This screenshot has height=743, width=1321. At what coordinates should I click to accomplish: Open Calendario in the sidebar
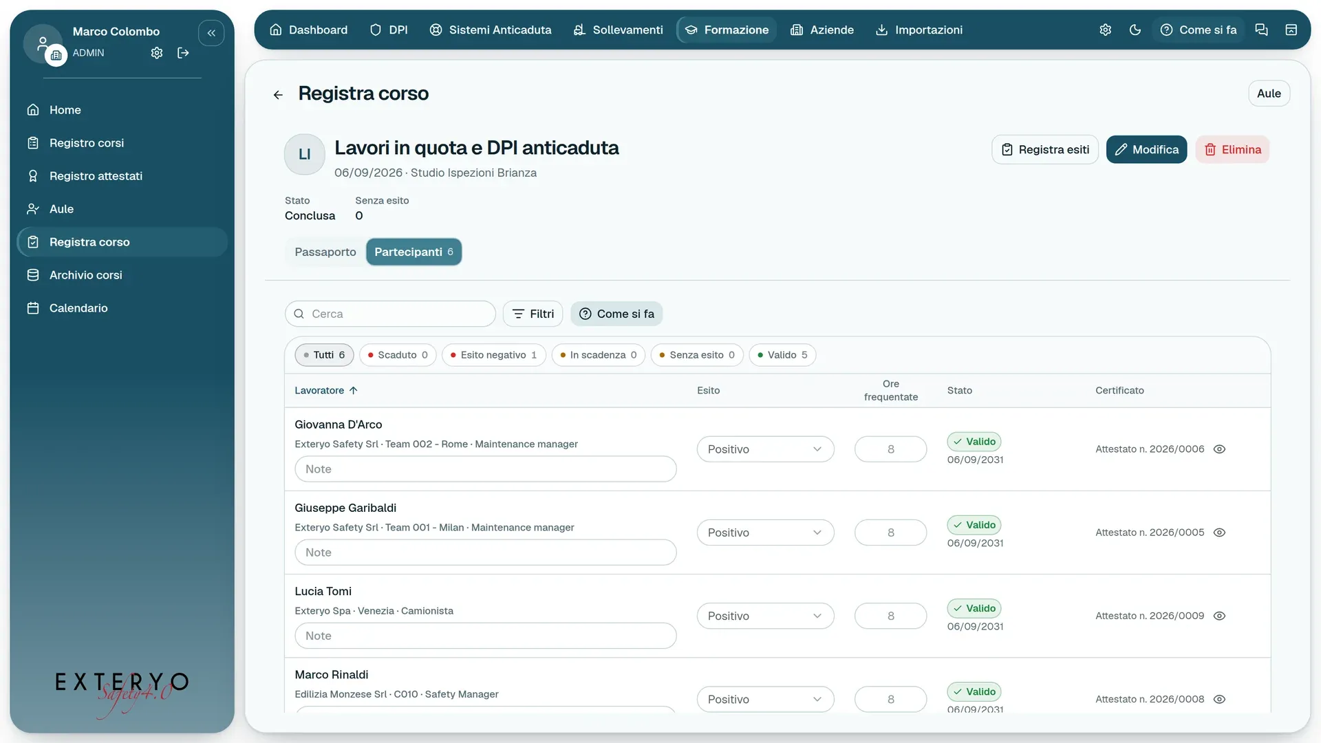tap(122, 308)
